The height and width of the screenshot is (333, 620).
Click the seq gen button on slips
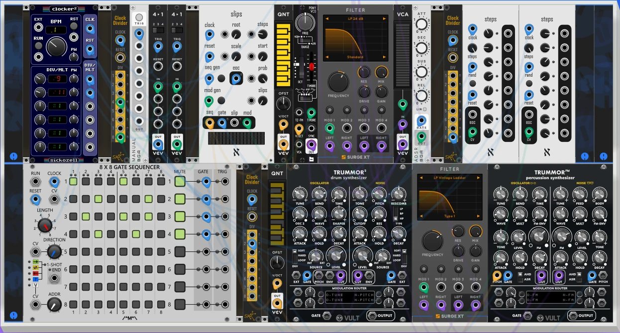221,78
